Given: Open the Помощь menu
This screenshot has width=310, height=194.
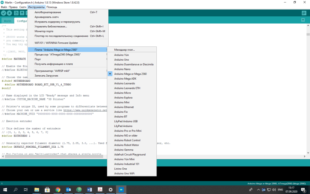Looking at the screenshot, I should (x=52, y=7).
